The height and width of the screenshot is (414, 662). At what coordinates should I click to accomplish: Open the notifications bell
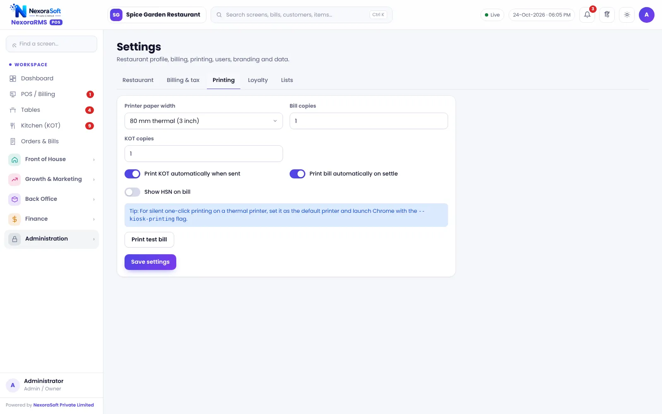pos(587,15)
